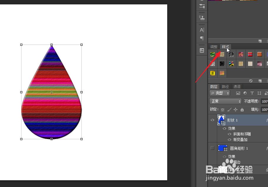Click the 渐变叠加 effect label

pos(240,140)
